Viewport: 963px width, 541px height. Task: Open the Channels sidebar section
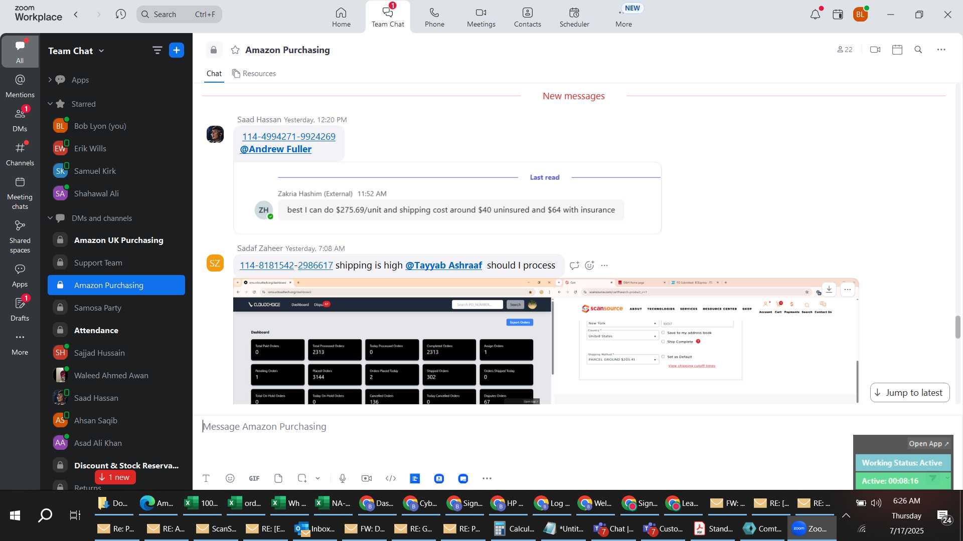point(20,154)
